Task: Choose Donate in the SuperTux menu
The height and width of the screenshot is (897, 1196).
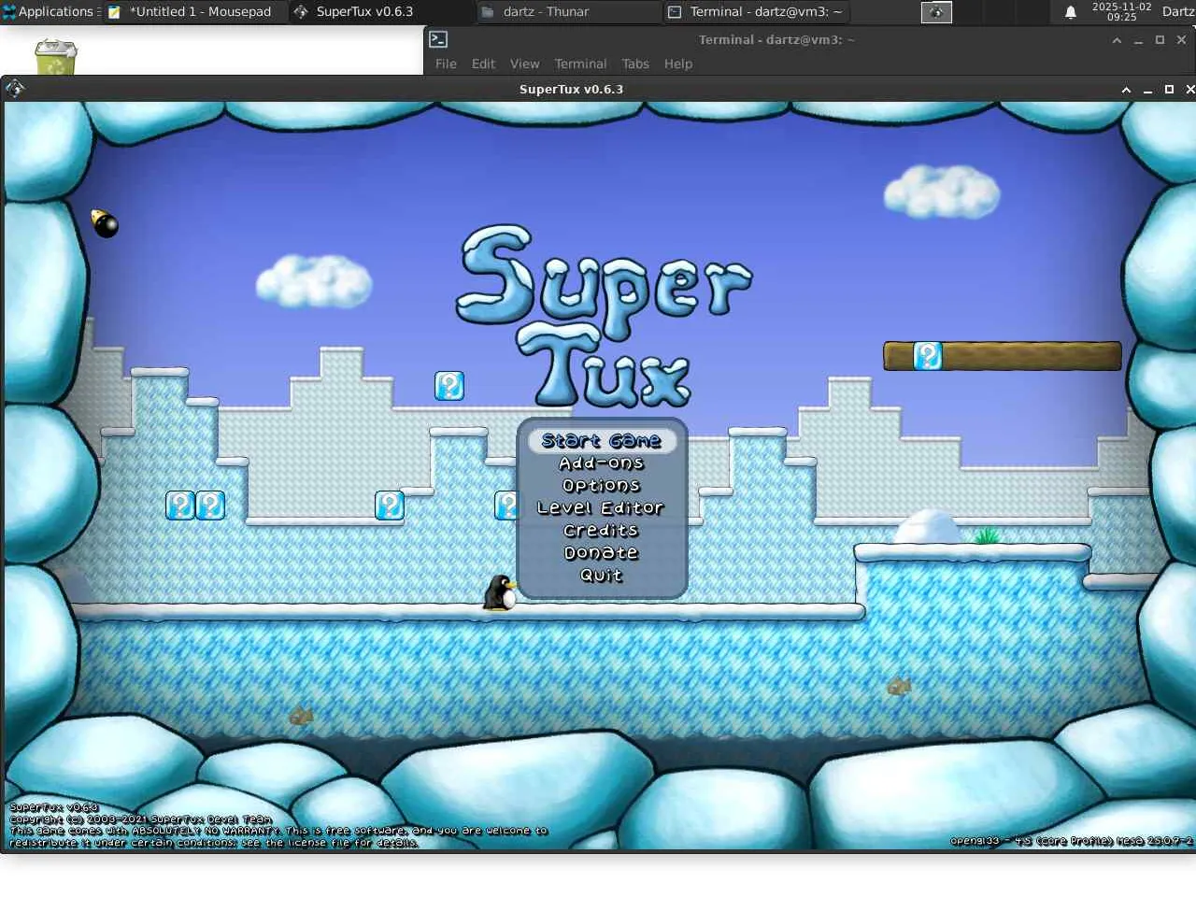Action: click(x=602, y=553)
